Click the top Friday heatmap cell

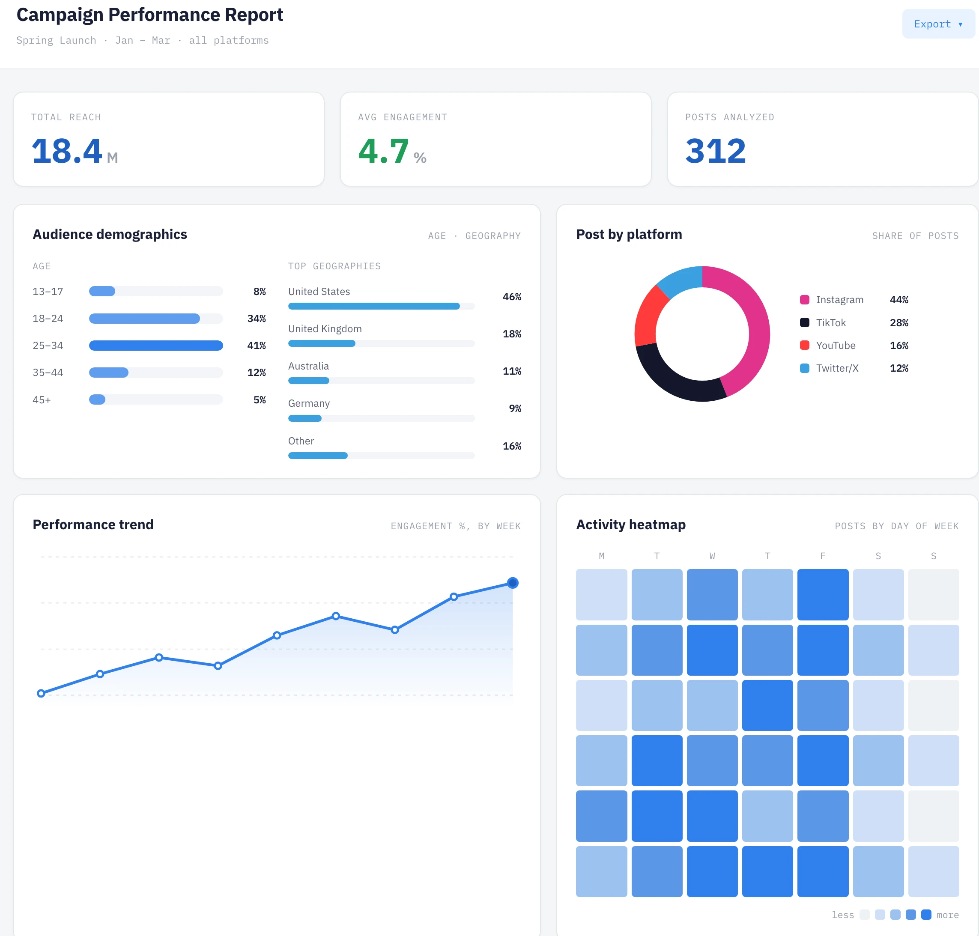coord(822,594)
